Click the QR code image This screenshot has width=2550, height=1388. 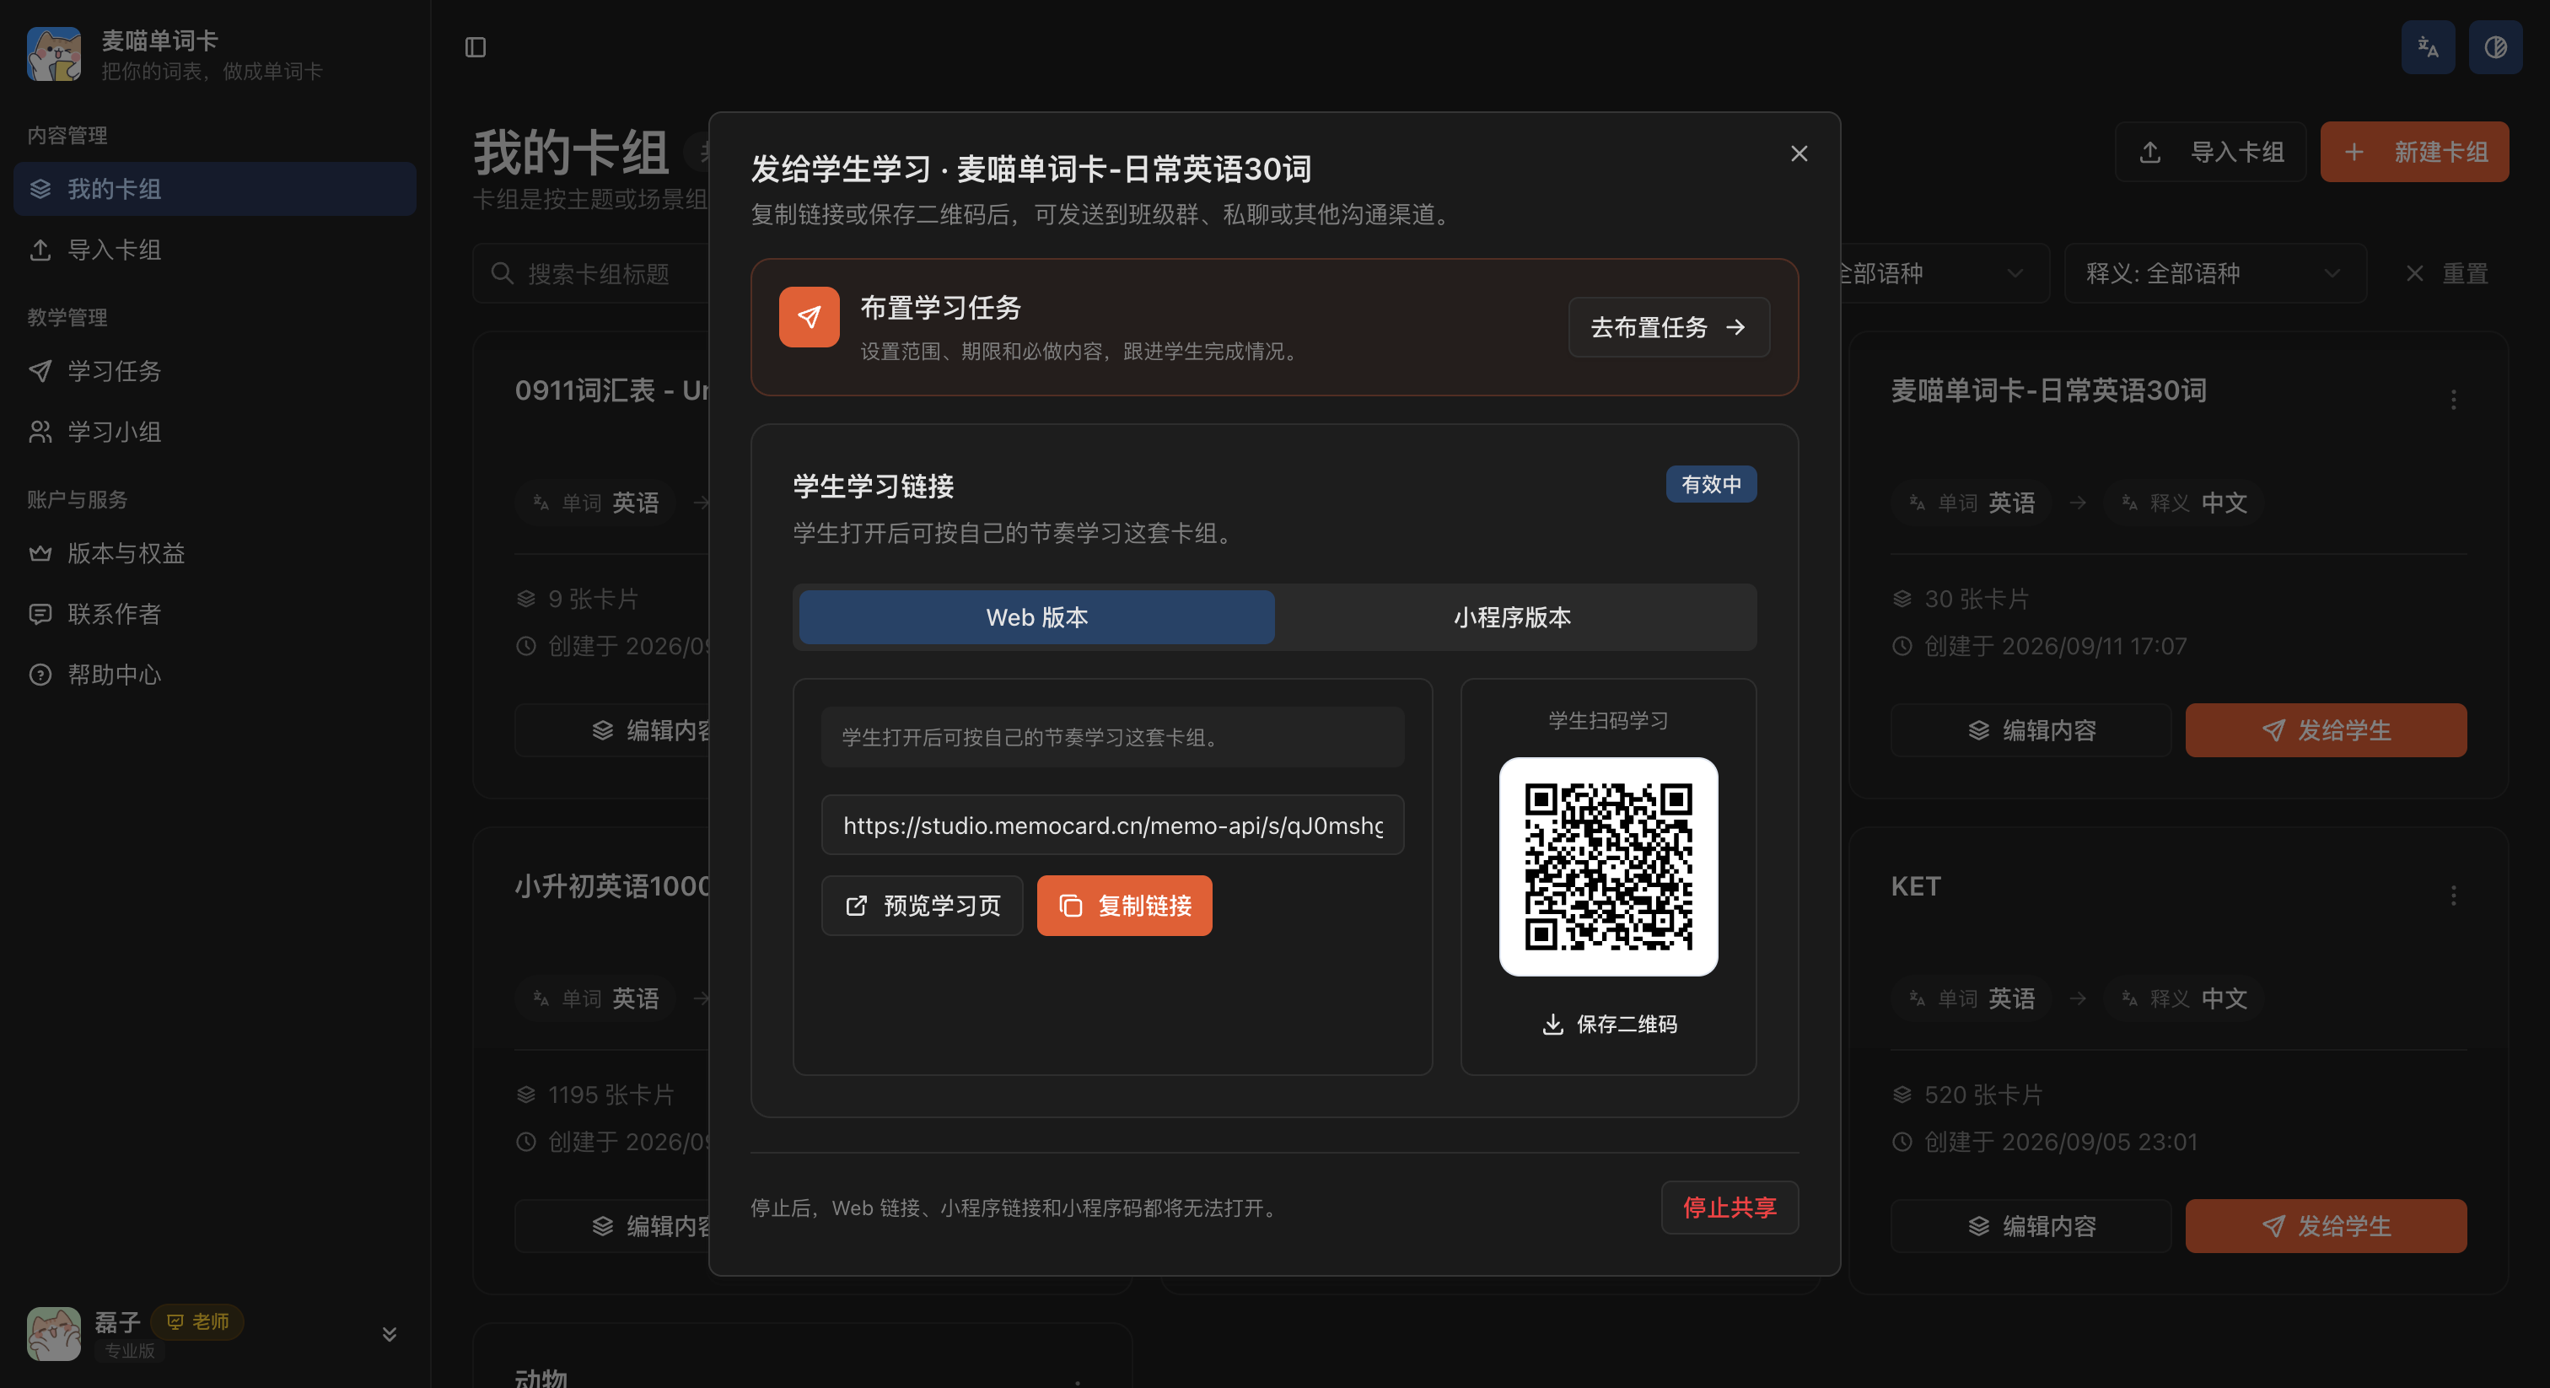pos(1607,866)
